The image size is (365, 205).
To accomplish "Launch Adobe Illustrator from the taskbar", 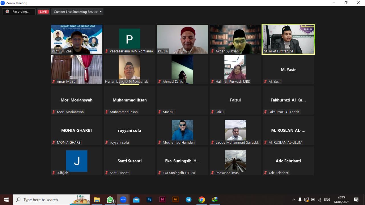I will pyautogui.click(x=175, y=200).
